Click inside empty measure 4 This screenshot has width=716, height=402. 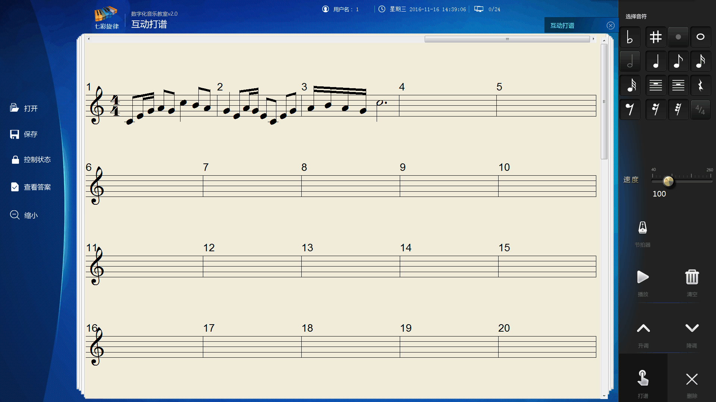[x=447, y=106]
